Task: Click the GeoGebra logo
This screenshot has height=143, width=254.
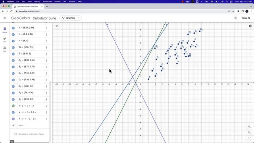Action: (x=20, y=18)
